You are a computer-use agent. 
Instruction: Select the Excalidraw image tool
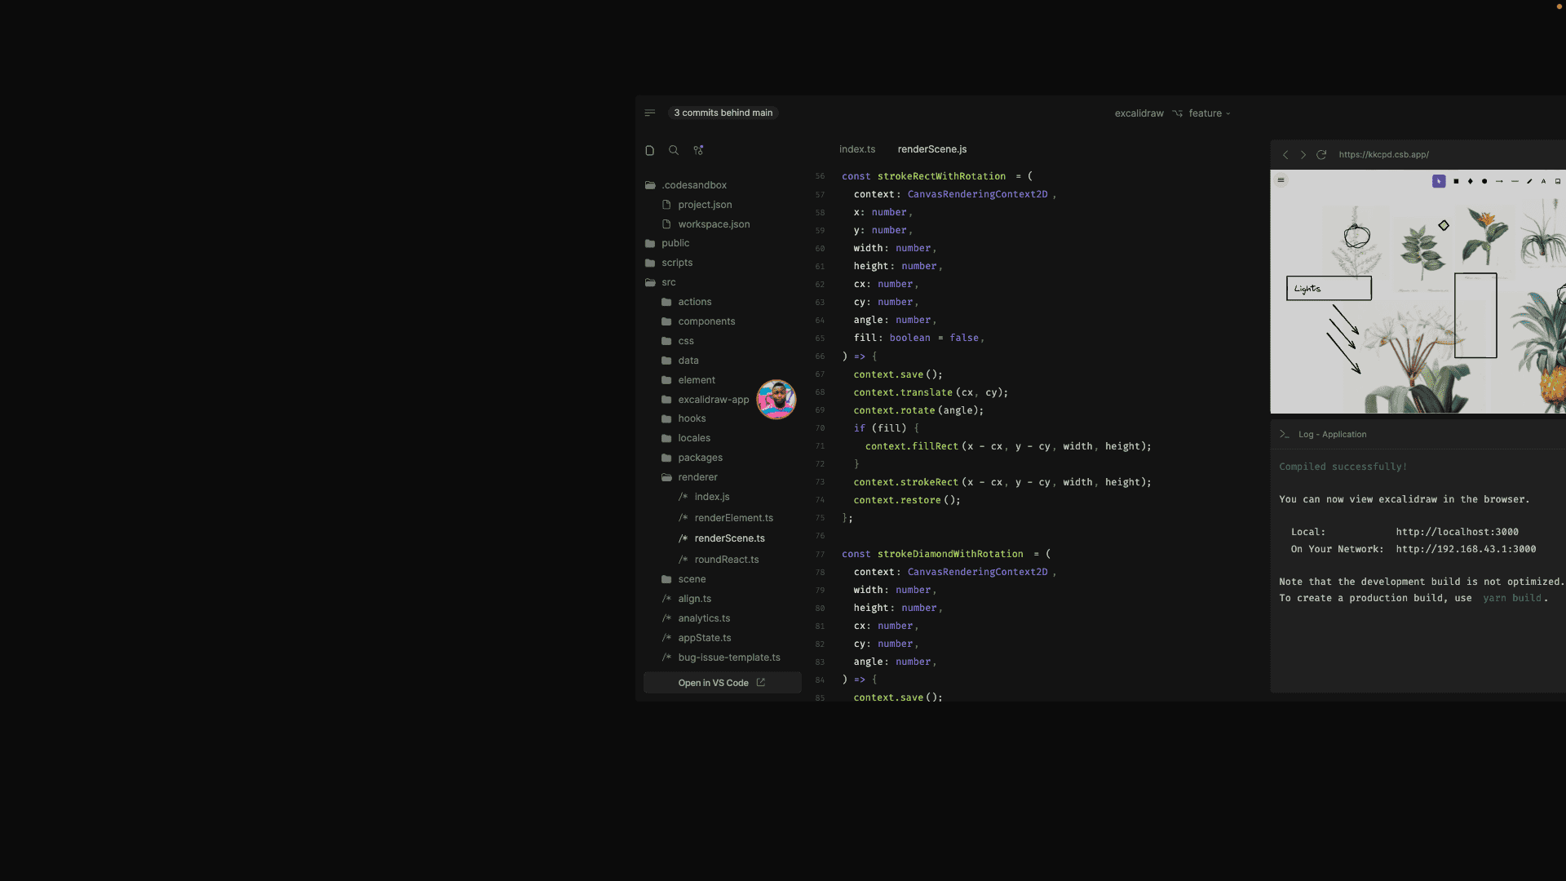1558,181
